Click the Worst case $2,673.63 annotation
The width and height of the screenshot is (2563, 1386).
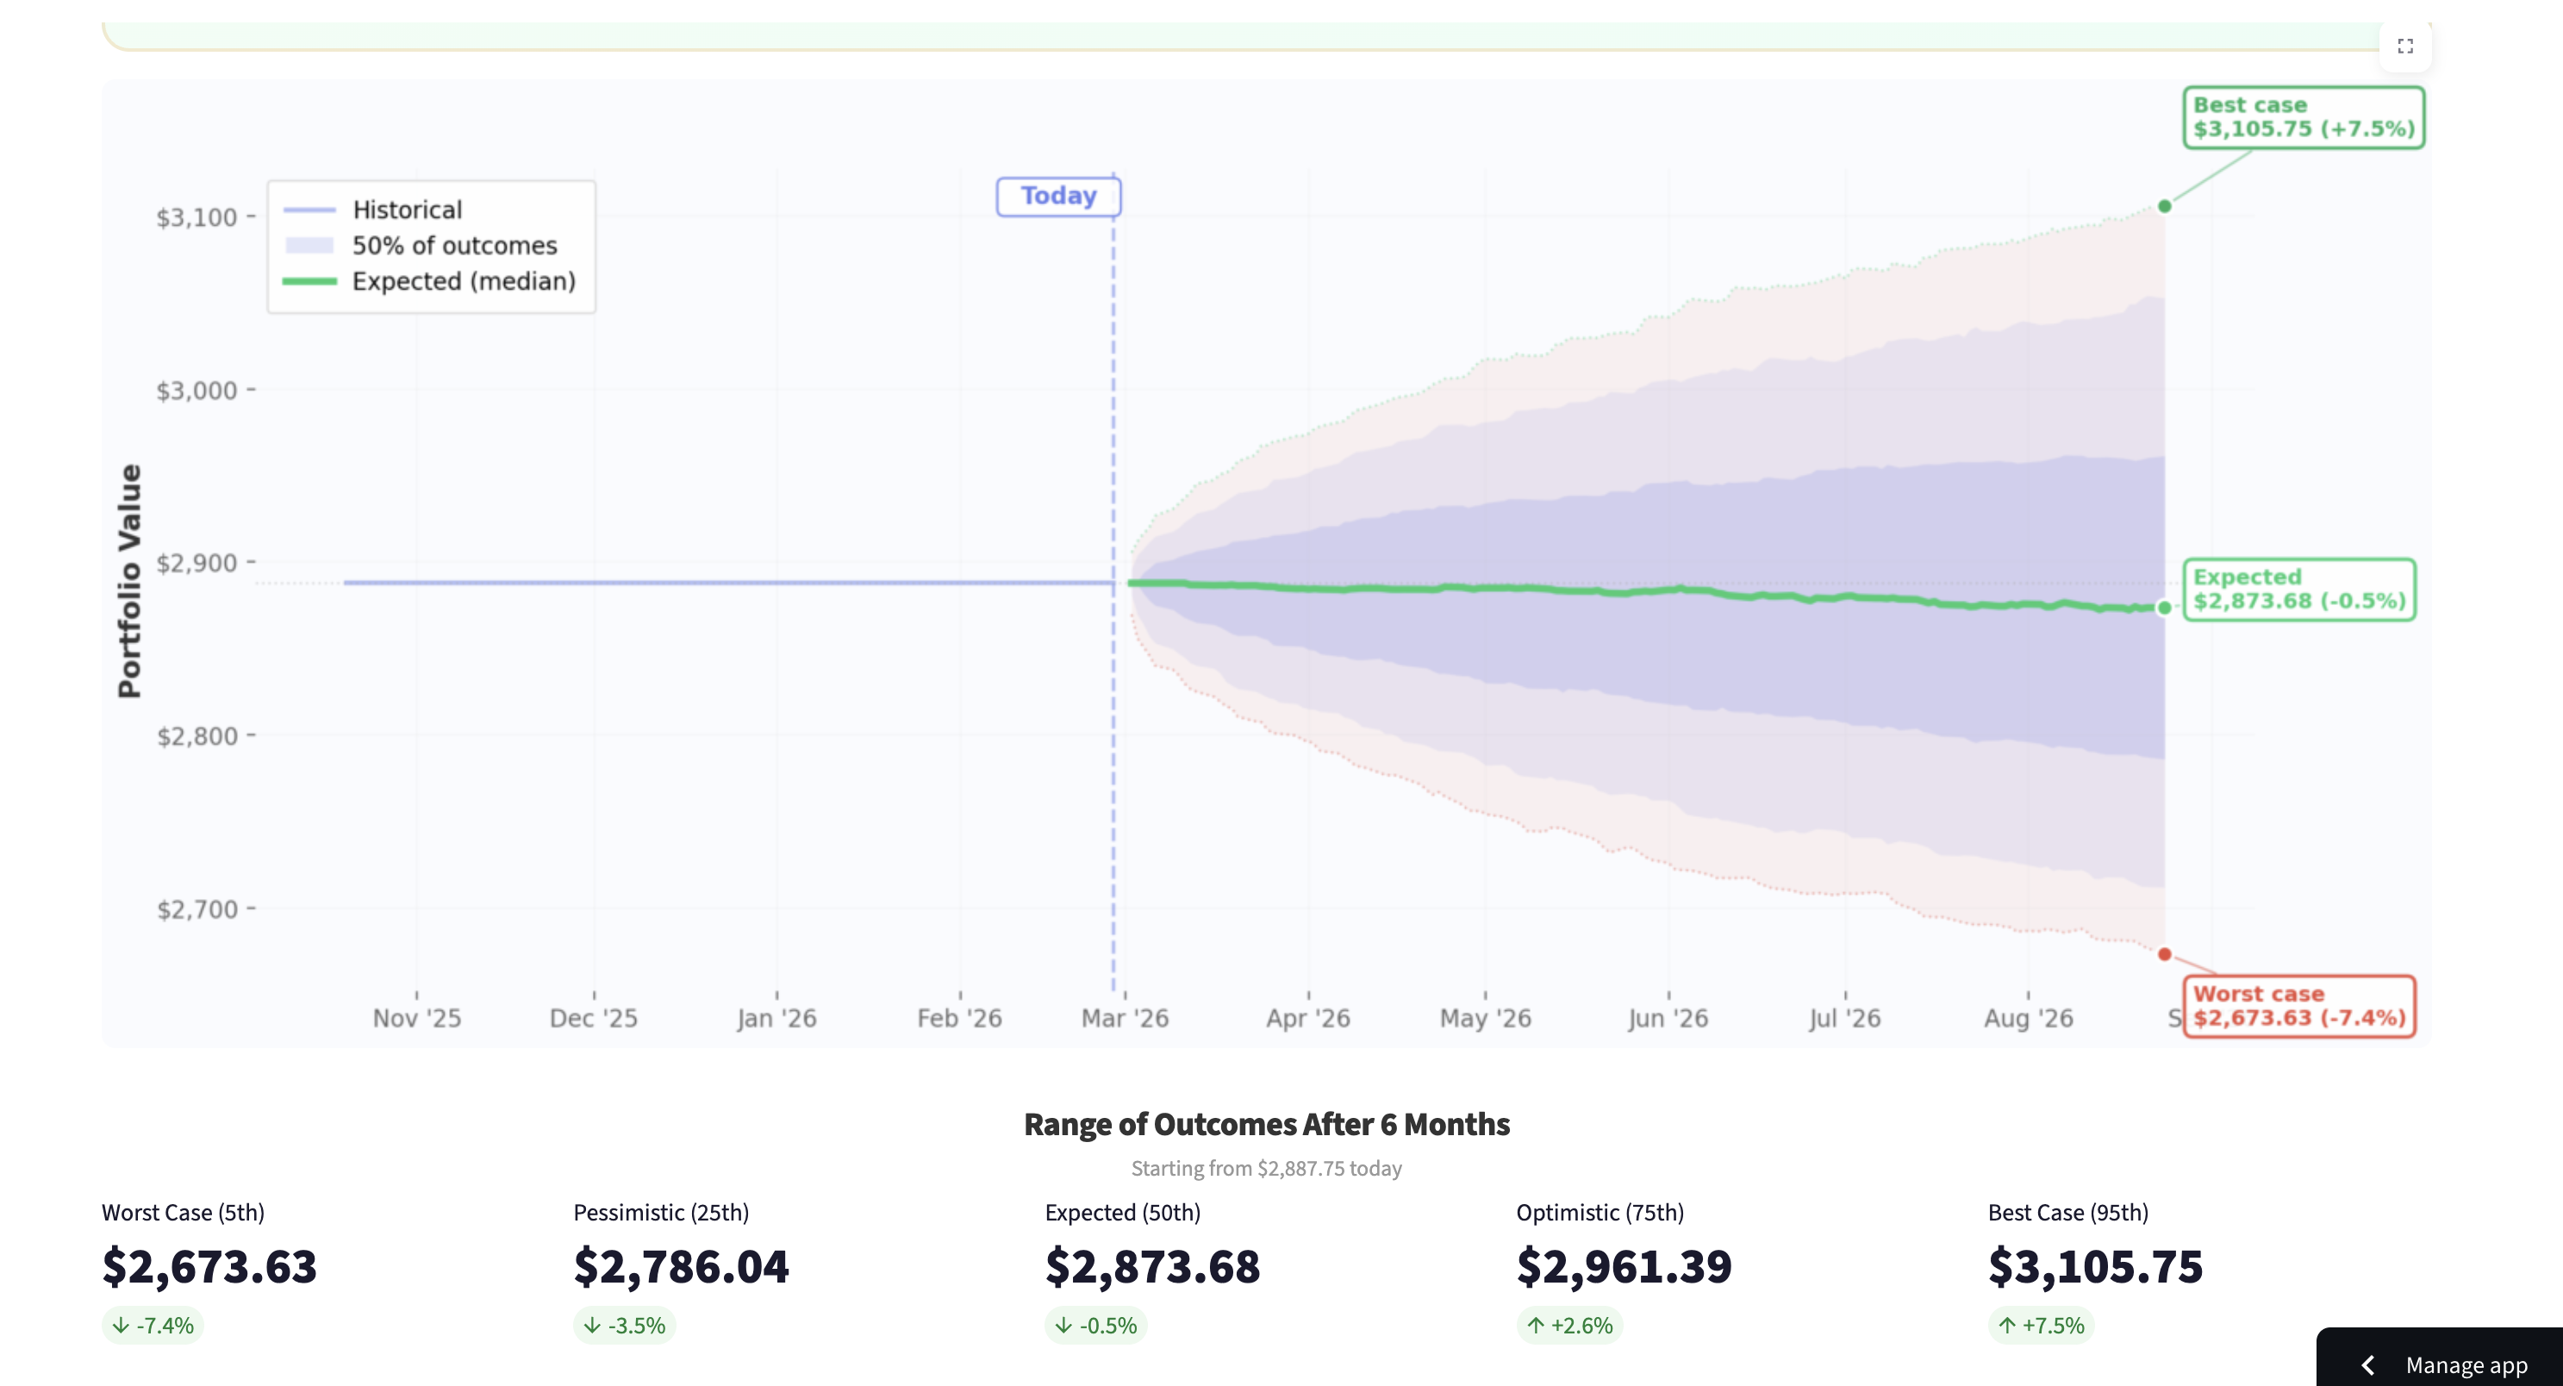tap(2298, 1006)
